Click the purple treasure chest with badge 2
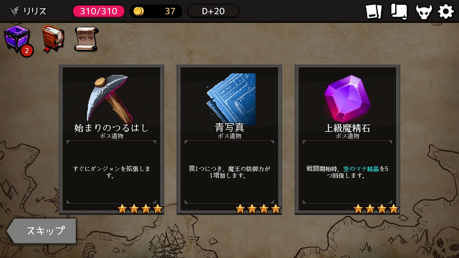Screen dimensions: 459x258 (18, 40)
